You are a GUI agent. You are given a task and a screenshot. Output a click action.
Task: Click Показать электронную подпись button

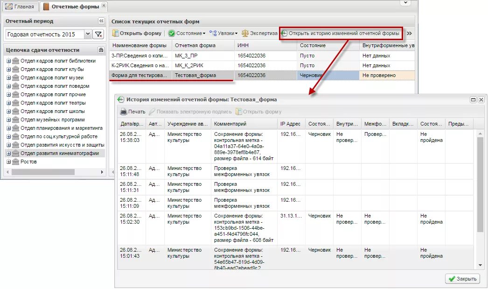pos(190,112)
